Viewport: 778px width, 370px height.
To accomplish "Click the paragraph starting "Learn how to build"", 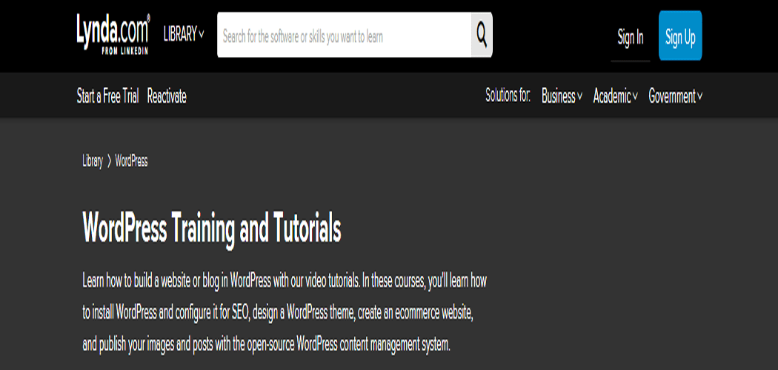I will (285, 312).
